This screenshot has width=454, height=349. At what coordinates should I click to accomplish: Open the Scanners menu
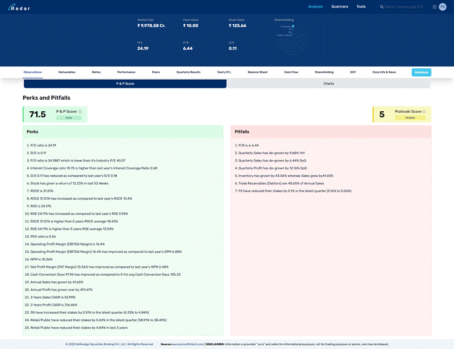[340, 7]
